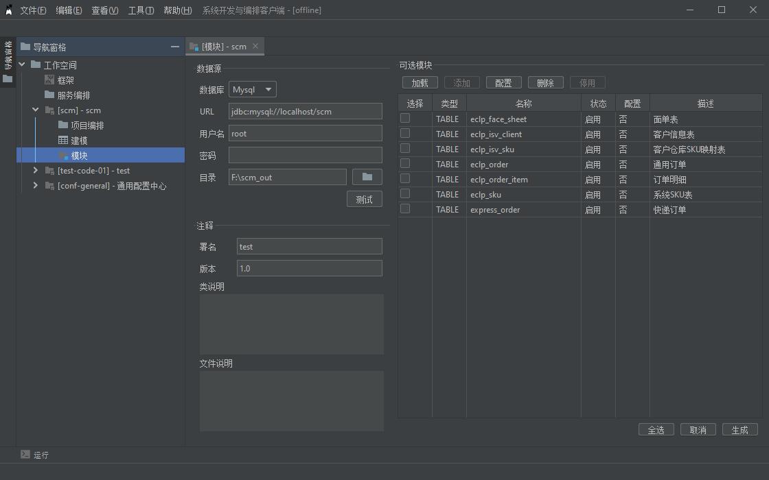Click the 框架 icon in navigation tree
Viewport: 769px width, 480px height.
49,80
